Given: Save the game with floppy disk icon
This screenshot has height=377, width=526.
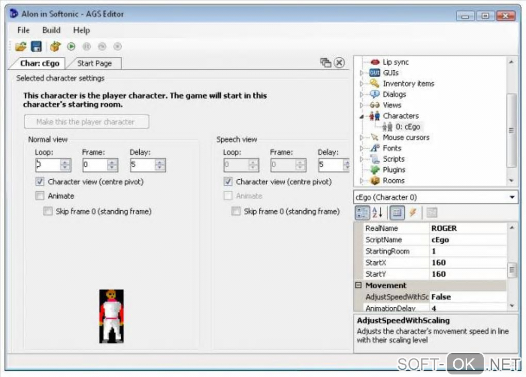Looking at the screenshot, I should [x=36, y=46].
